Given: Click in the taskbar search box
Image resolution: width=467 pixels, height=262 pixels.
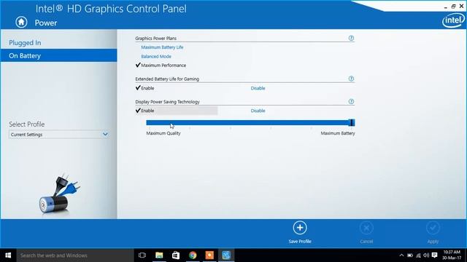Looking at the screenshot, I should (74, 255).
